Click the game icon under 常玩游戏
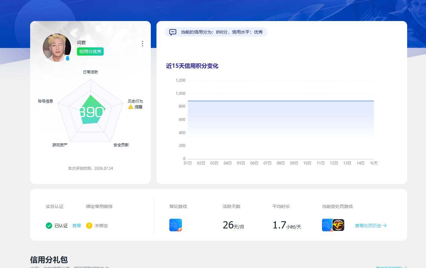This screenshot has width=426, height=268. tap(176, 225)
